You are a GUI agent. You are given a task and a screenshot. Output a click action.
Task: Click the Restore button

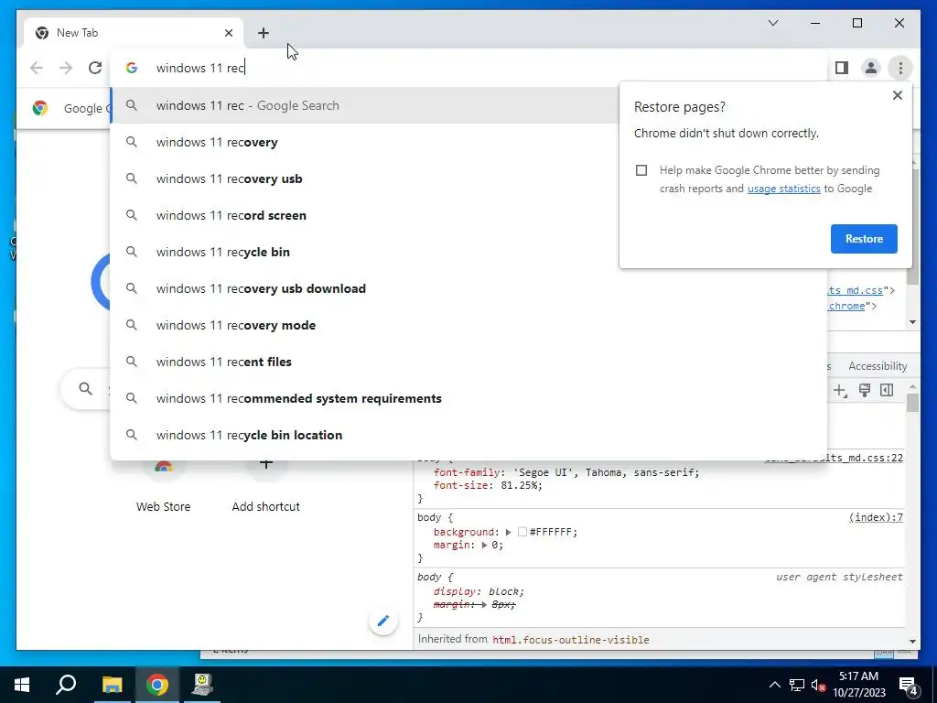click(x=864, y=239)
